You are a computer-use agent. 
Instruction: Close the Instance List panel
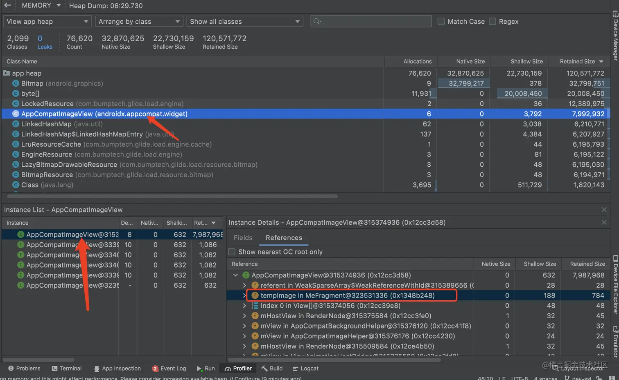point(604,210)
